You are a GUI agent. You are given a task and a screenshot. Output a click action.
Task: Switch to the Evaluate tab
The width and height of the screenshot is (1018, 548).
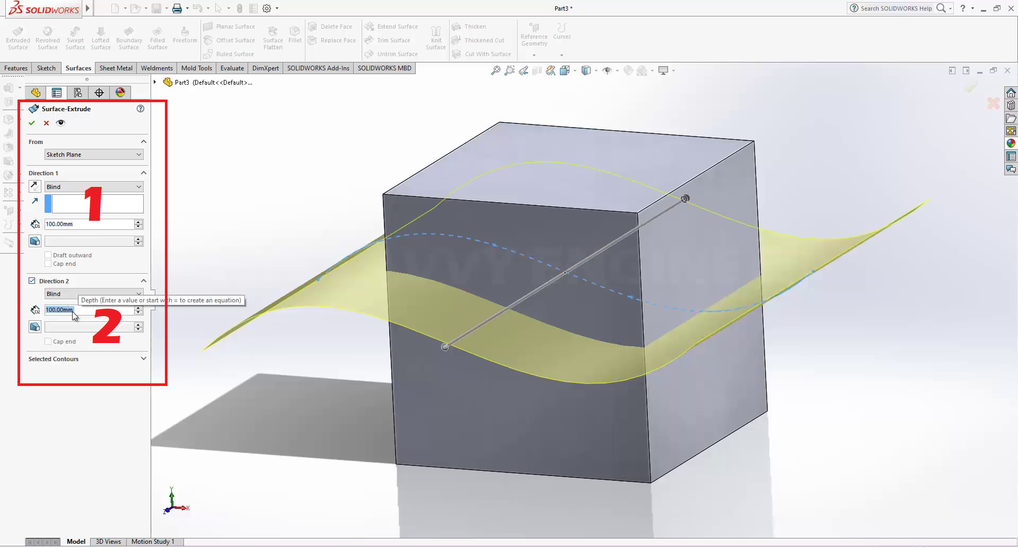point(232,68)
